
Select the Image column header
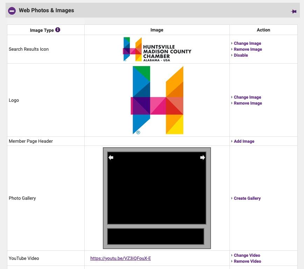point(157,30)
